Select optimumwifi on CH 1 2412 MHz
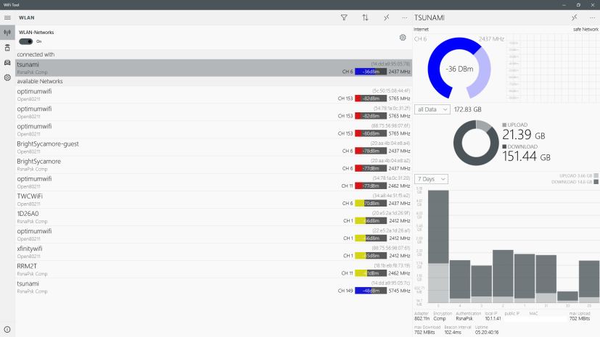The image size is (600, 337). 213,235
